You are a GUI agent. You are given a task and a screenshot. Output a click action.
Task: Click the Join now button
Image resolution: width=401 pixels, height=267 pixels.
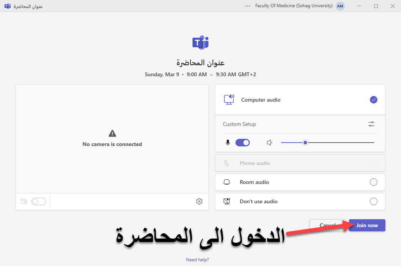pyautogui.click(x=367, y=225)
